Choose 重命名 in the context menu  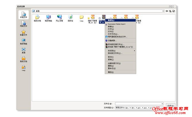pos(120,68)
